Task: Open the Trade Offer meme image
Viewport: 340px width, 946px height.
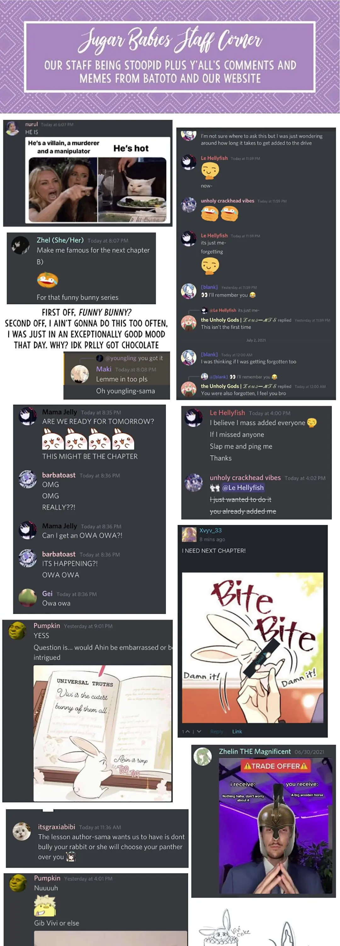Action: point(275,826)
